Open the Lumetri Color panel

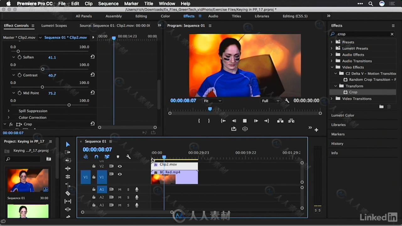click(x=343, y=115)
